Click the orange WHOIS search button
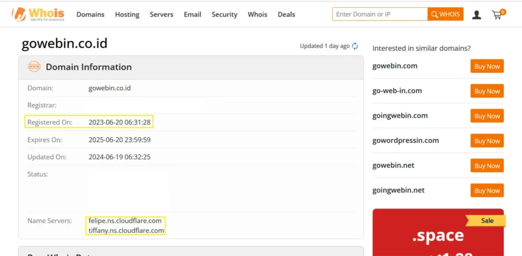This screenshot has height=256, width=522. click(x=446, y=14)
